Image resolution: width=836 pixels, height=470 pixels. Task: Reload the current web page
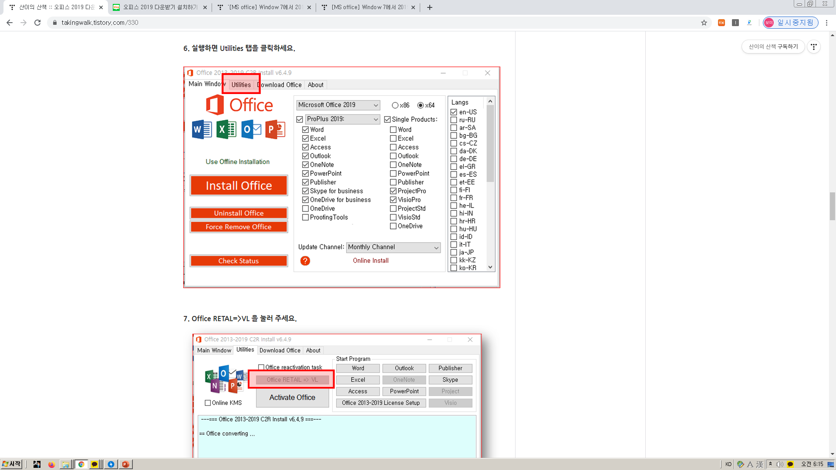pos(37,23)
